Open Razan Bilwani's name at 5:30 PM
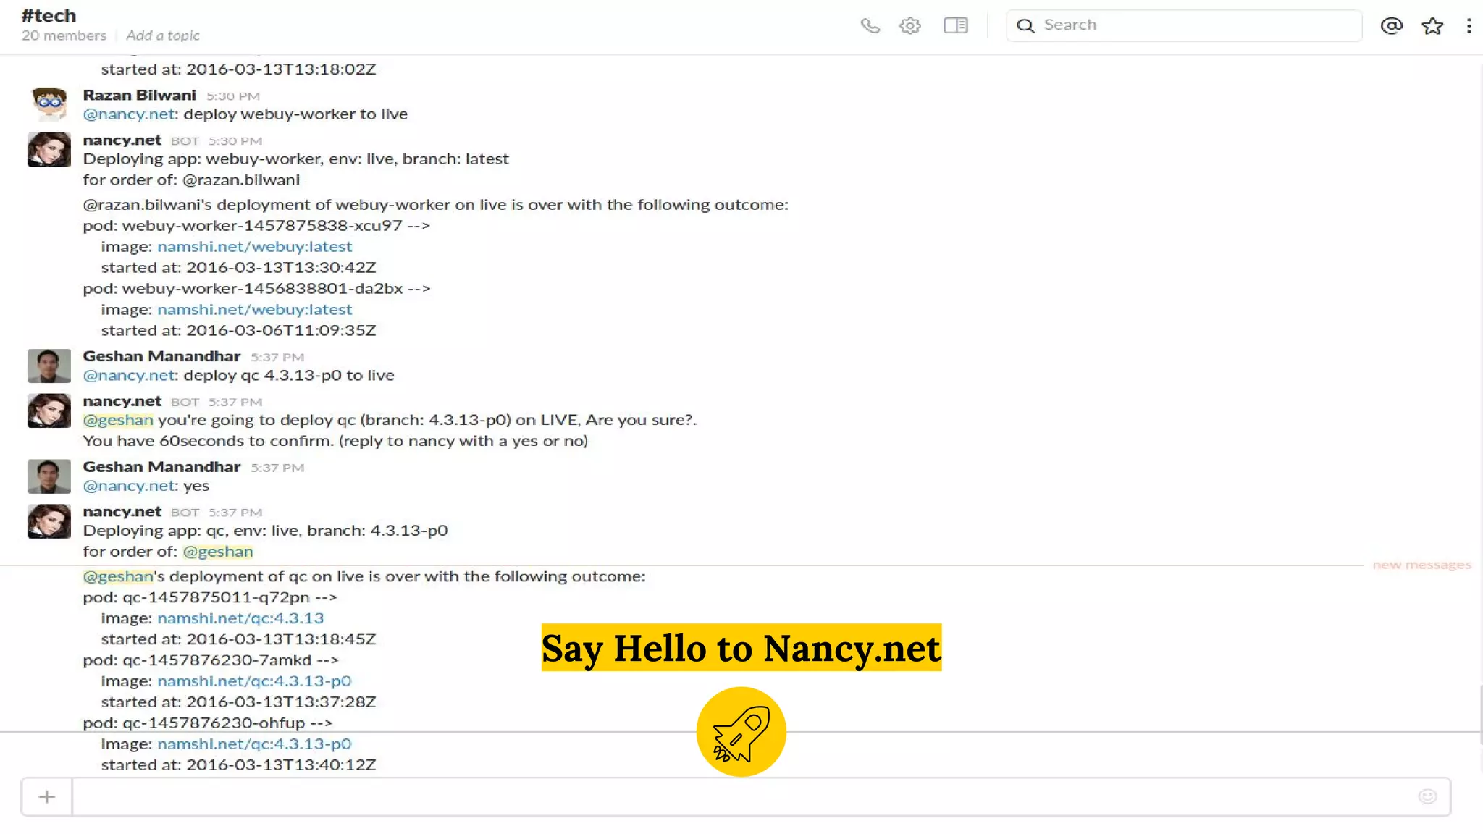Image resolution: width=1483 pixels, height=834 pixels. click(x=139, y=95)
